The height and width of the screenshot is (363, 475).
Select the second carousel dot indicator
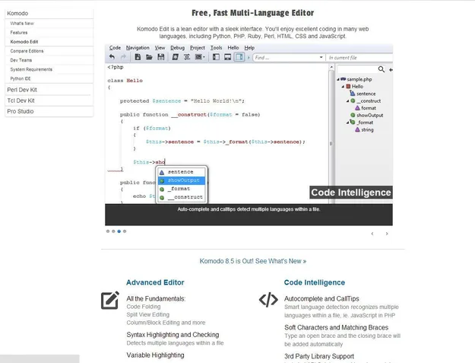click(113, 231)
